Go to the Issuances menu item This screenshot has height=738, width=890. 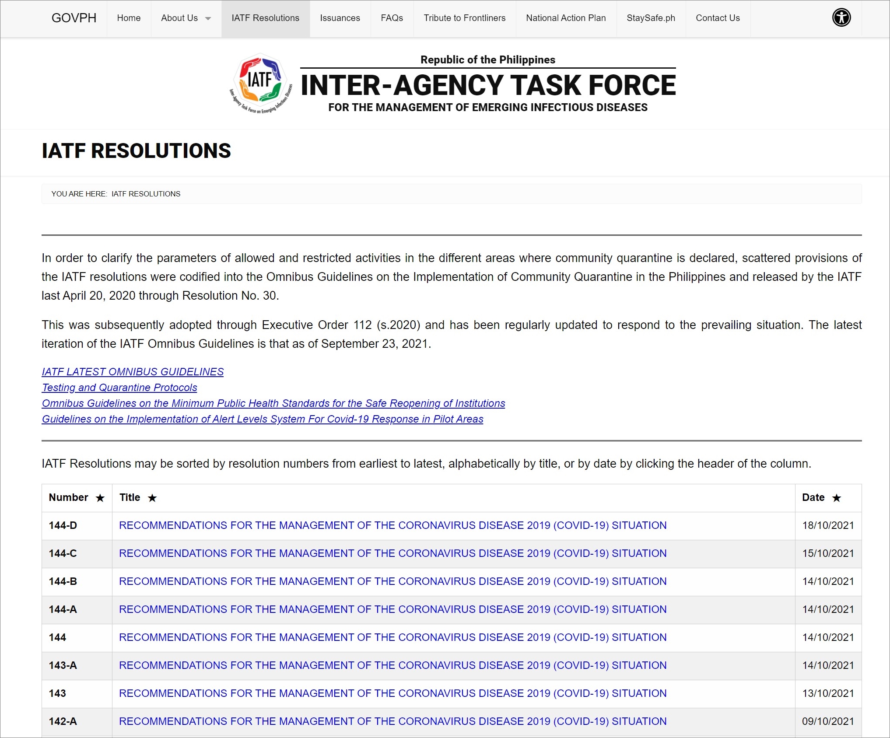(340, 18)
